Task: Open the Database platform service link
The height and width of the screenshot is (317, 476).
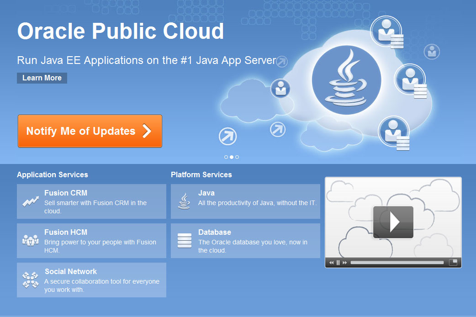Action: click(246, 241)
